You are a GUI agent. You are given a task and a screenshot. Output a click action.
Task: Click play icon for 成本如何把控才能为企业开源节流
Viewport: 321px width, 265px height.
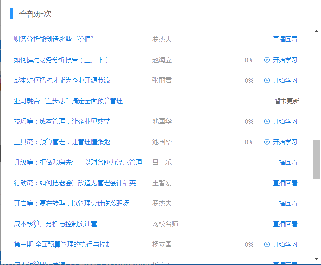tap(267, 80)
